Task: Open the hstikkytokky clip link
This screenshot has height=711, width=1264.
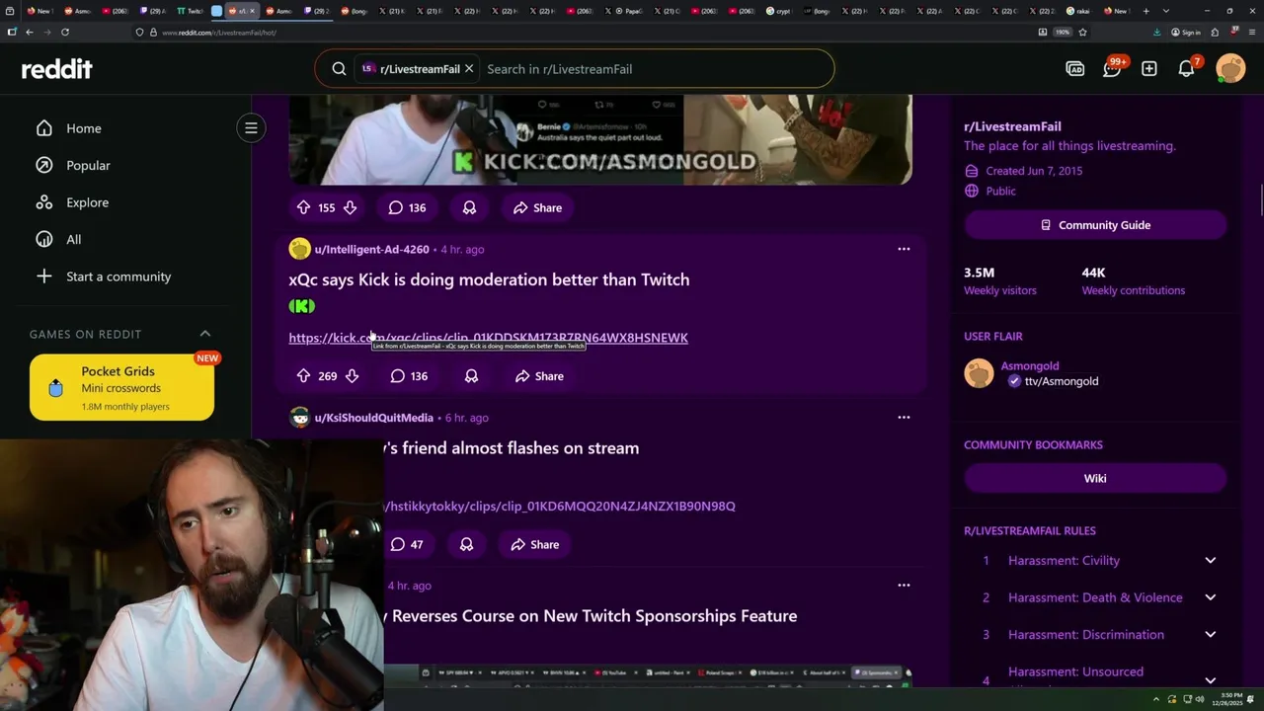Action: click(560, 507)
